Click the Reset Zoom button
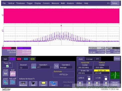 point(115,84)
